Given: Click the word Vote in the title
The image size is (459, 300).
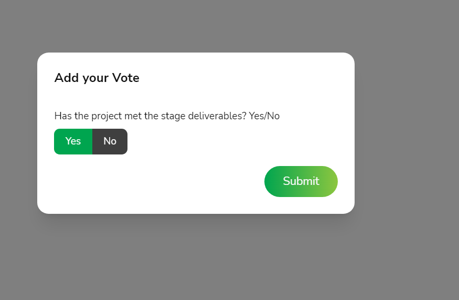Looking at the screenshot, I should tap(126, 78).
